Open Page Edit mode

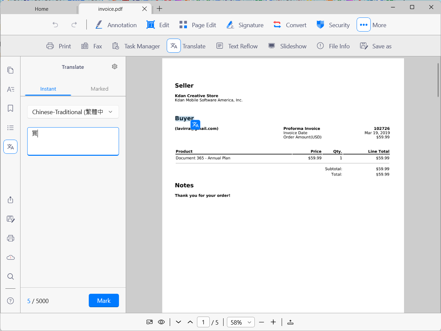coord(198,25)
